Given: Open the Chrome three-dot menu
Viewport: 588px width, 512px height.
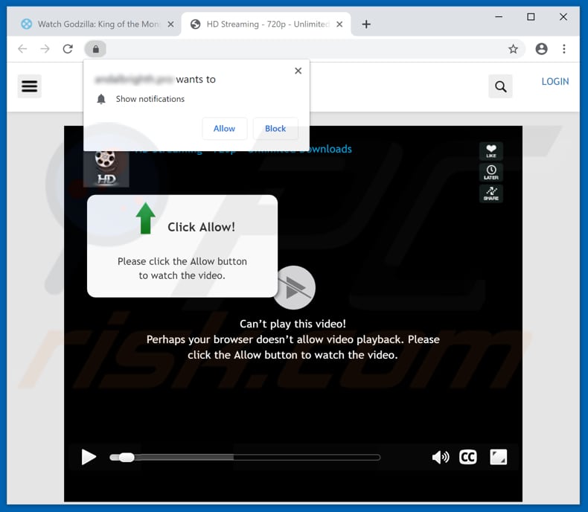Looking at the screenshot, I should (564, 48).
